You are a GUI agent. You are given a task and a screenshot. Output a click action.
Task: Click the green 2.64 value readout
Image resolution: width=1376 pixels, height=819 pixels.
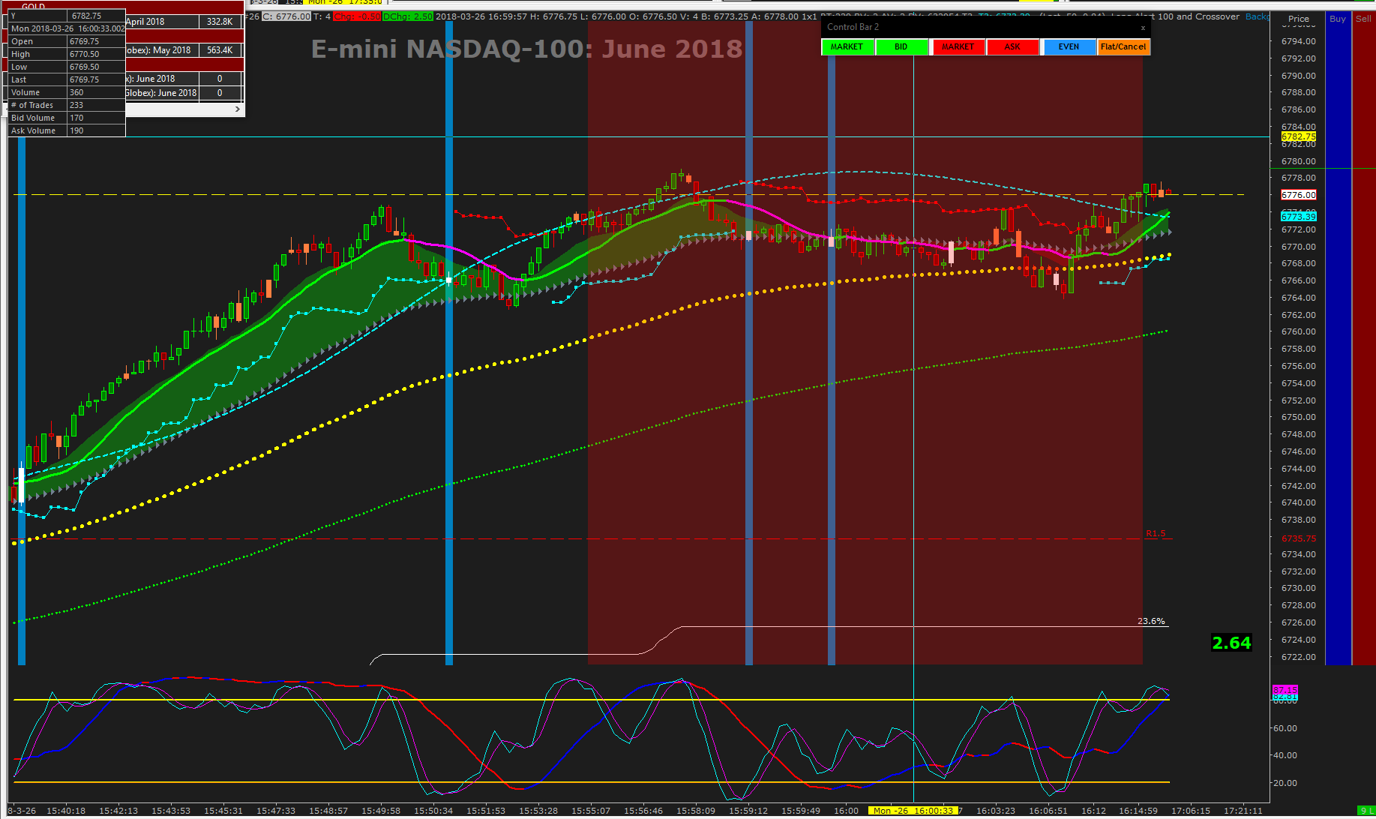[x=1231, y=643]
